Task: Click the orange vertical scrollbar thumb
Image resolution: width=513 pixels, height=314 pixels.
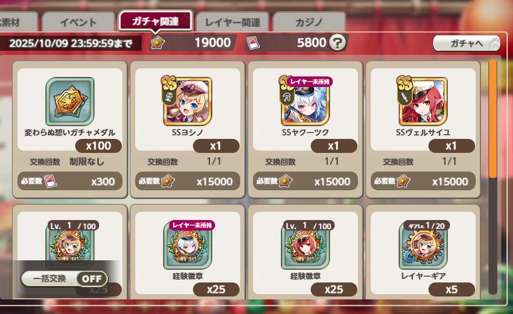Action: click(x=493, y=119)
